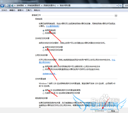Select 关闭网络发现 radio button
This screenshot has width=128, height=113.
(44, 33)
